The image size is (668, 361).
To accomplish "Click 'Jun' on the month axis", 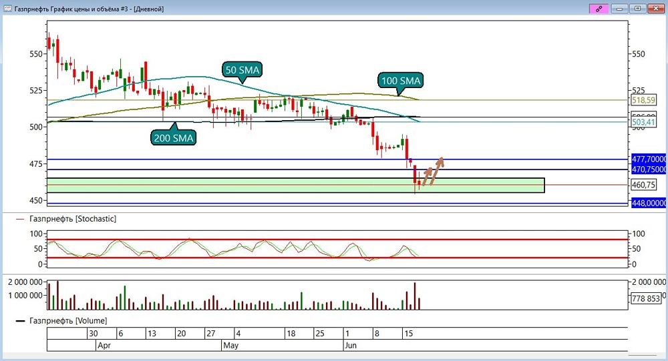I will tap(351, 345).
